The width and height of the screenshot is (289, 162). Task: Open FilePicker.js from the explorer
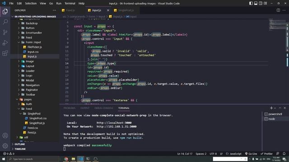pyautogui.click(x=35, y=47)
